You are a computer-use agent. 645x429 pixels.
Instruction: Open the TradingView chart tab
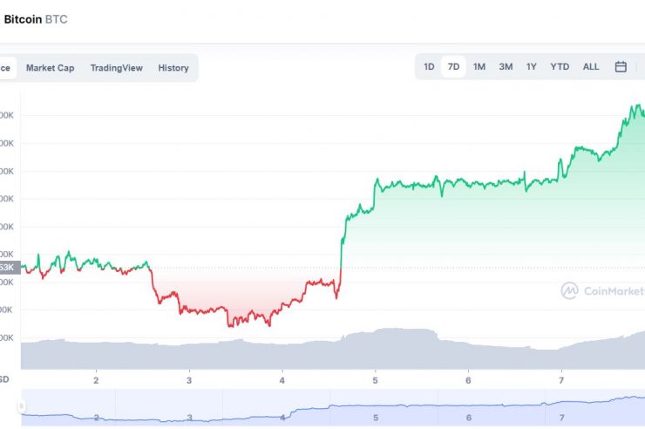point(116,68)
